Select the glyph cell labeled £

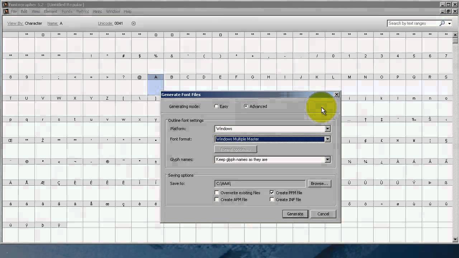[x=382, y=148]
